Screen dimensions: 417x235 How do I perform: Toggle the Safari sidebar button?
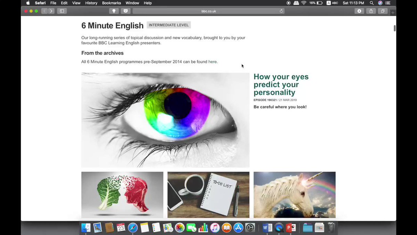[62, 11]
